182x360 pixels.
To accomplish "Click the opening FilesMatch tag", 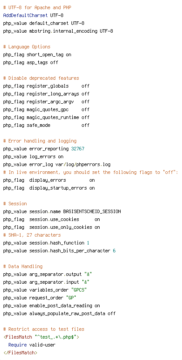I will (19, 337).
